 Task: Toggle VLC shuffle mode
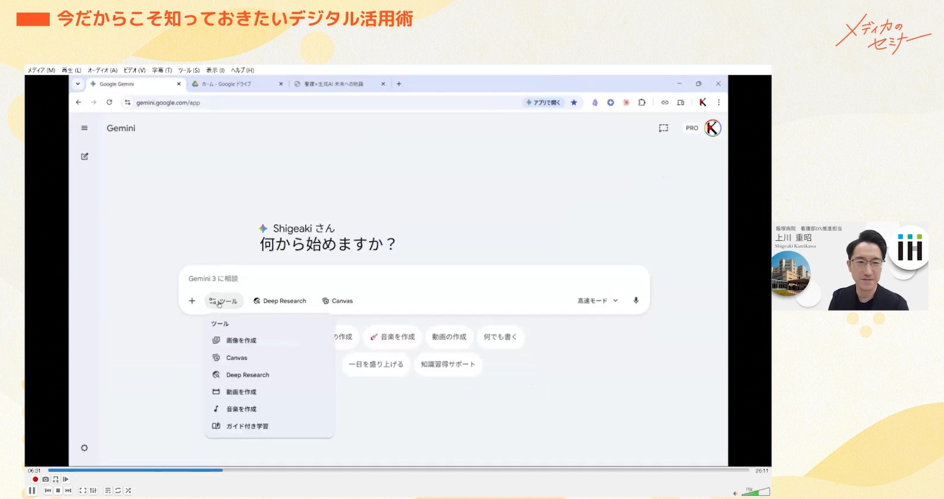[x=128, y=490]
